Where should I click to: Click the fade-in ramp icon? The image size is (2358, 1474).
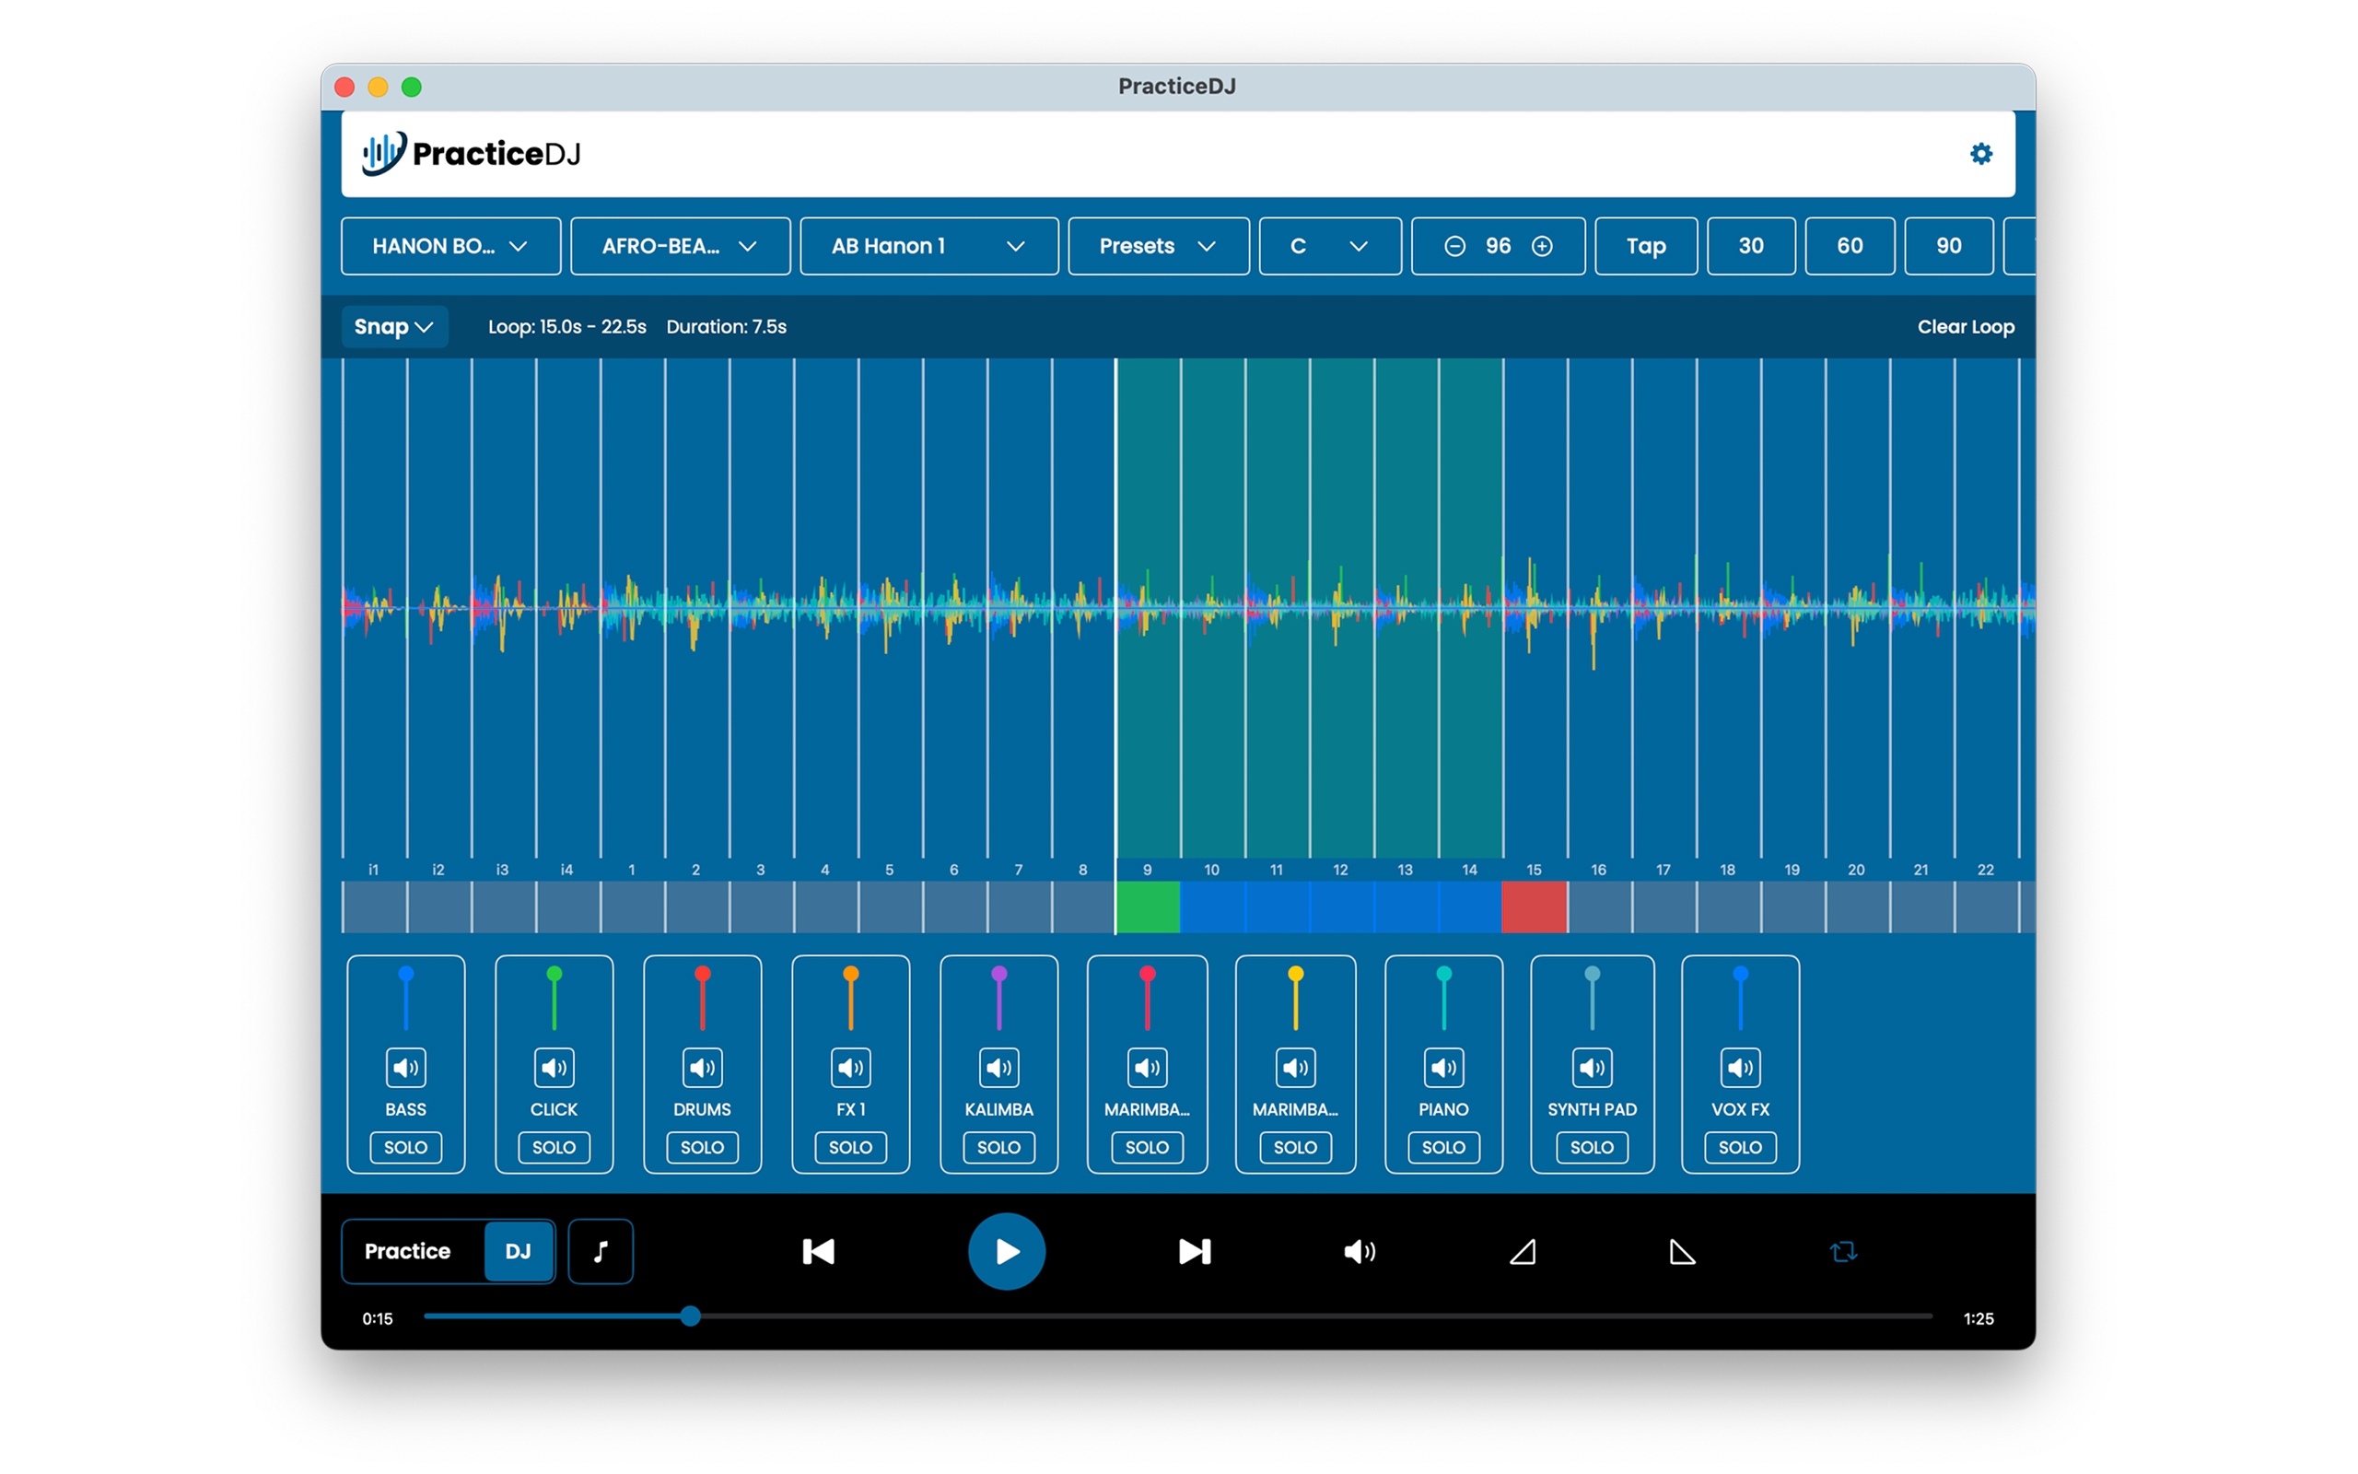(x=1523, y=1252)
